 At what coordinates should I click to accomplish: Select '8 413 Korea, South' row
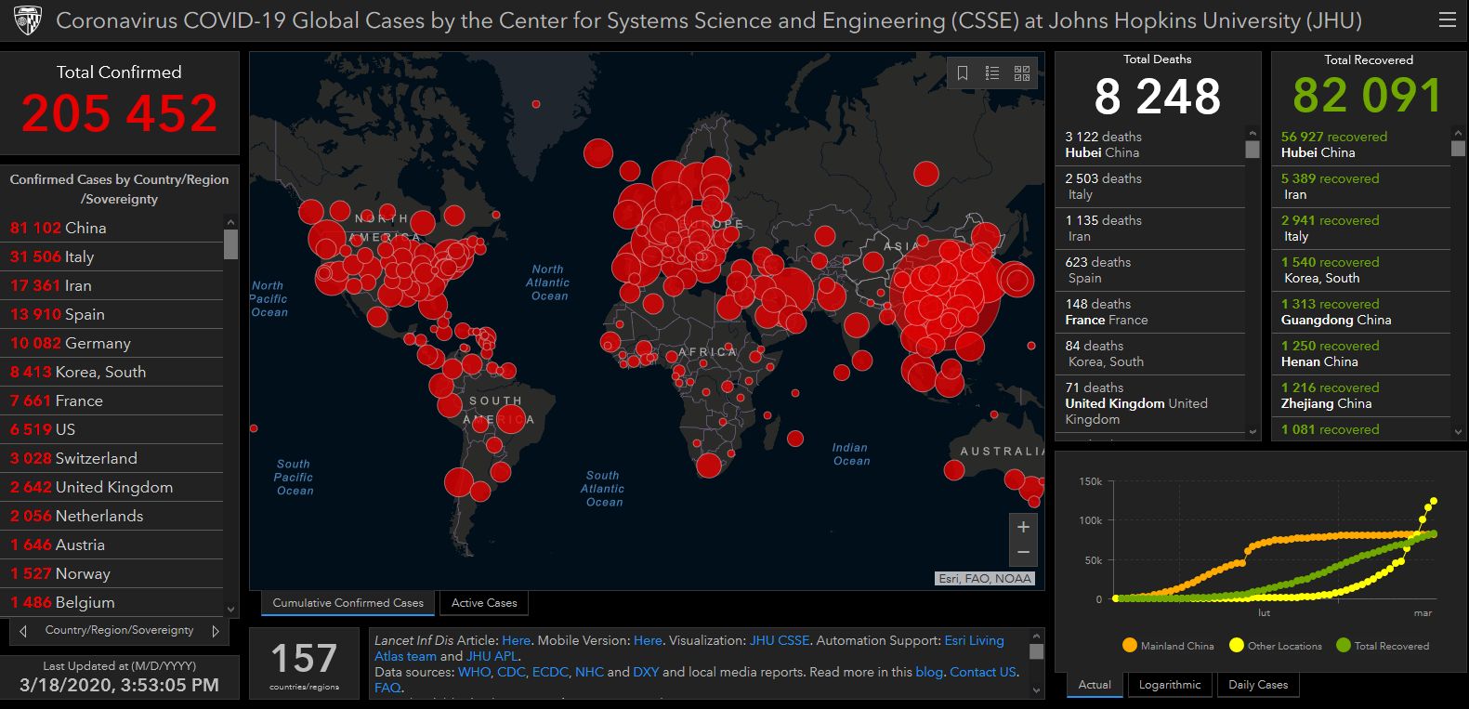(111, 372)
